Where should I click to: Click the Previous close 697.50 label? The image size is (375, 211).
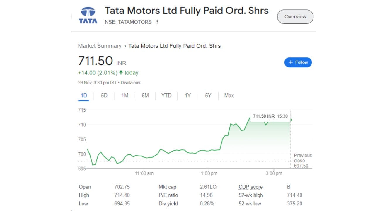(303, 161)
